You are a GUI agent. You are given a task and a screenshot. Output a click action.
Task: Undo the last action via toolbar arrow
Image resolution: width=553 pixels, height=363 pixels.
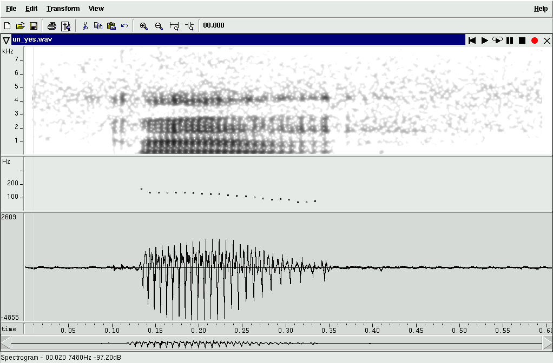point(125,26)
